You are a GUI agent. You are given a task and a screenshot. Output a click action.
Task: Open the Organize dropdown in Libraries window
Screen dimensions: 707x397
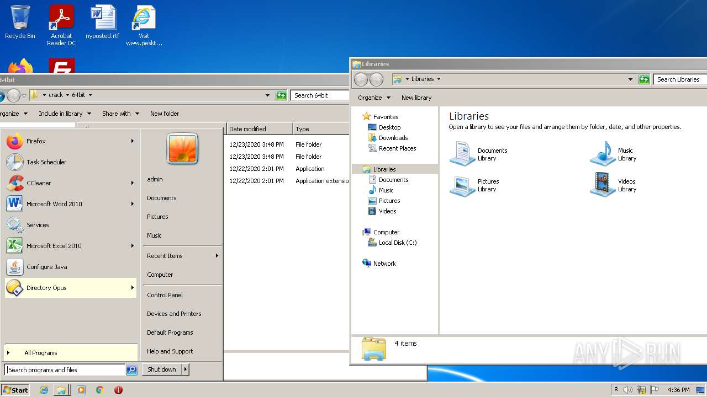tap(374, 98)
